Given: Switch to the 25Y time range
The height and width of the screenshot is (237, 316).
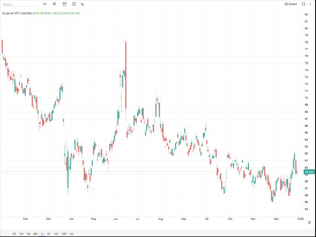Looking at the screenshot, I should tap(64, 234).
